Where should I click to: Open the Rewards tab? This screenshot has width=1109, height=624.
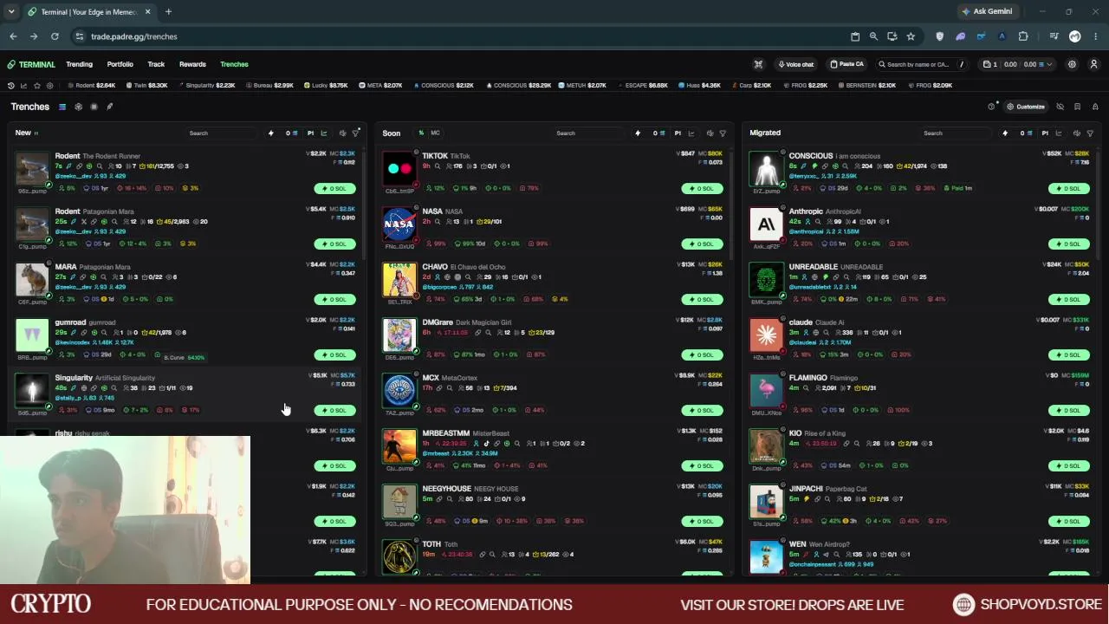192,64
